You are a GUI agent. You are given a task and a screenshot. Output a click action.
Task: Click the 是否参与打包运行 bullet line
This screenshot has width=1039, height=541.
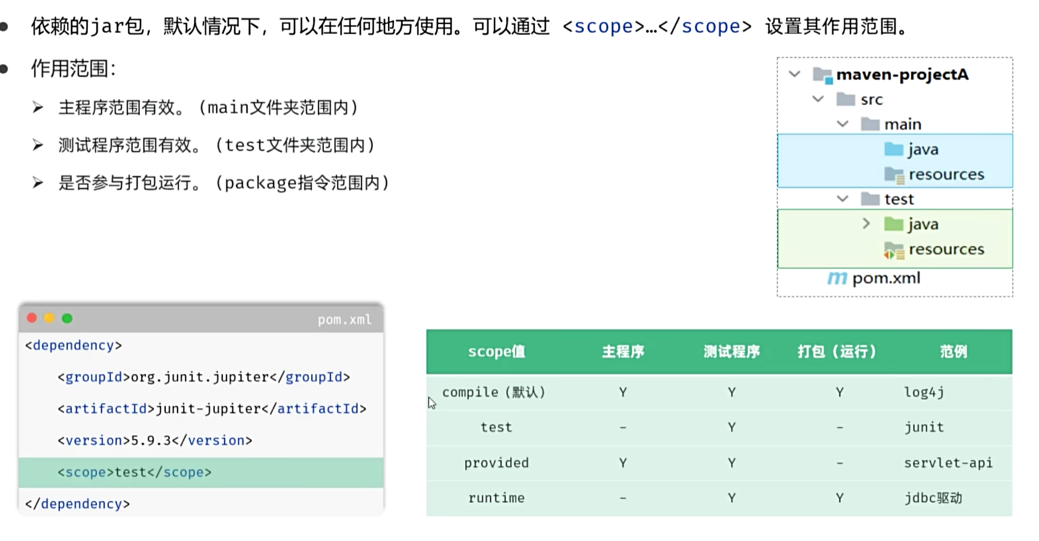(x=224, y=183)
